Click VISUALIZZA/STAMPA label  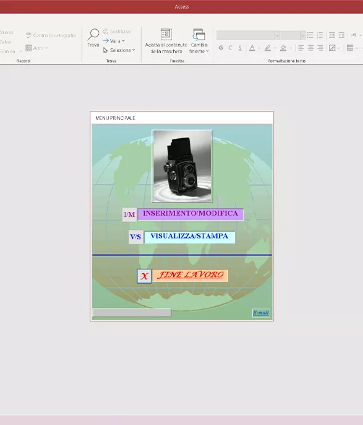tap(190, 237)
